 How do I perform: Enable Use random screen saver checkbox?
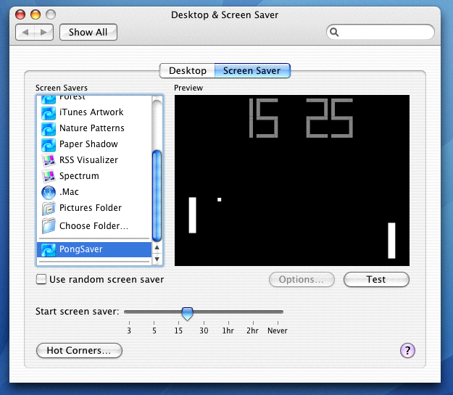41,280
